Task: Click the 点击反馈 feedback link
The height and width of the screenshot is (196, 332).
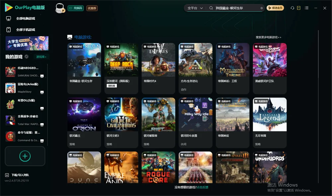Action: click(x=203, y=187)
